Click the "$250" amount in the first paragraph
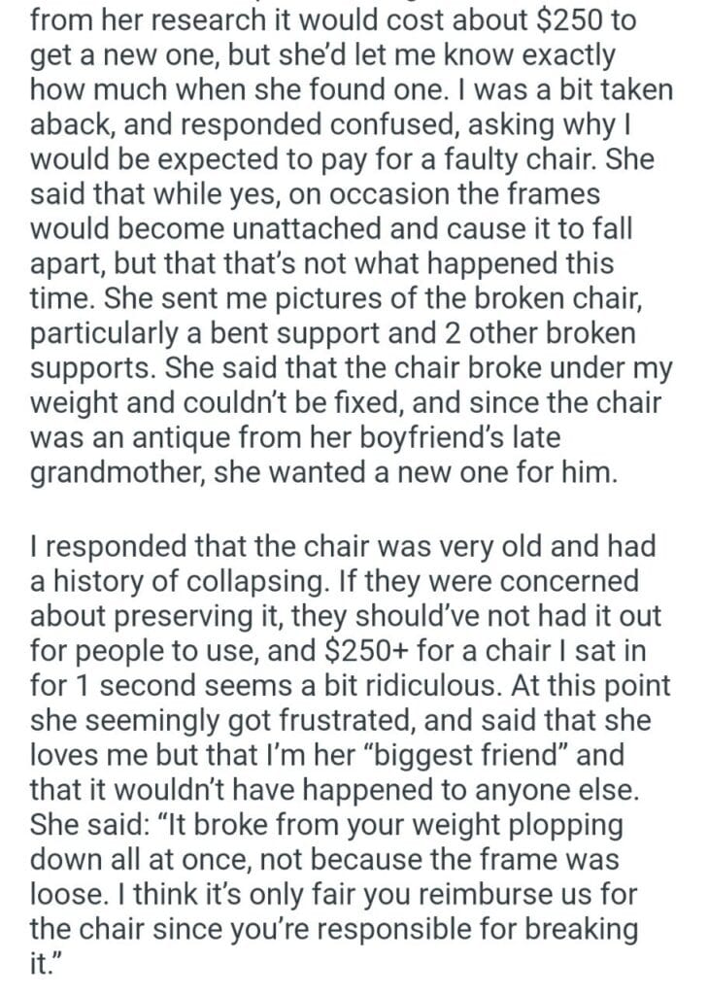The width and height of the screenshot is (708, 995). coord(575,21)
